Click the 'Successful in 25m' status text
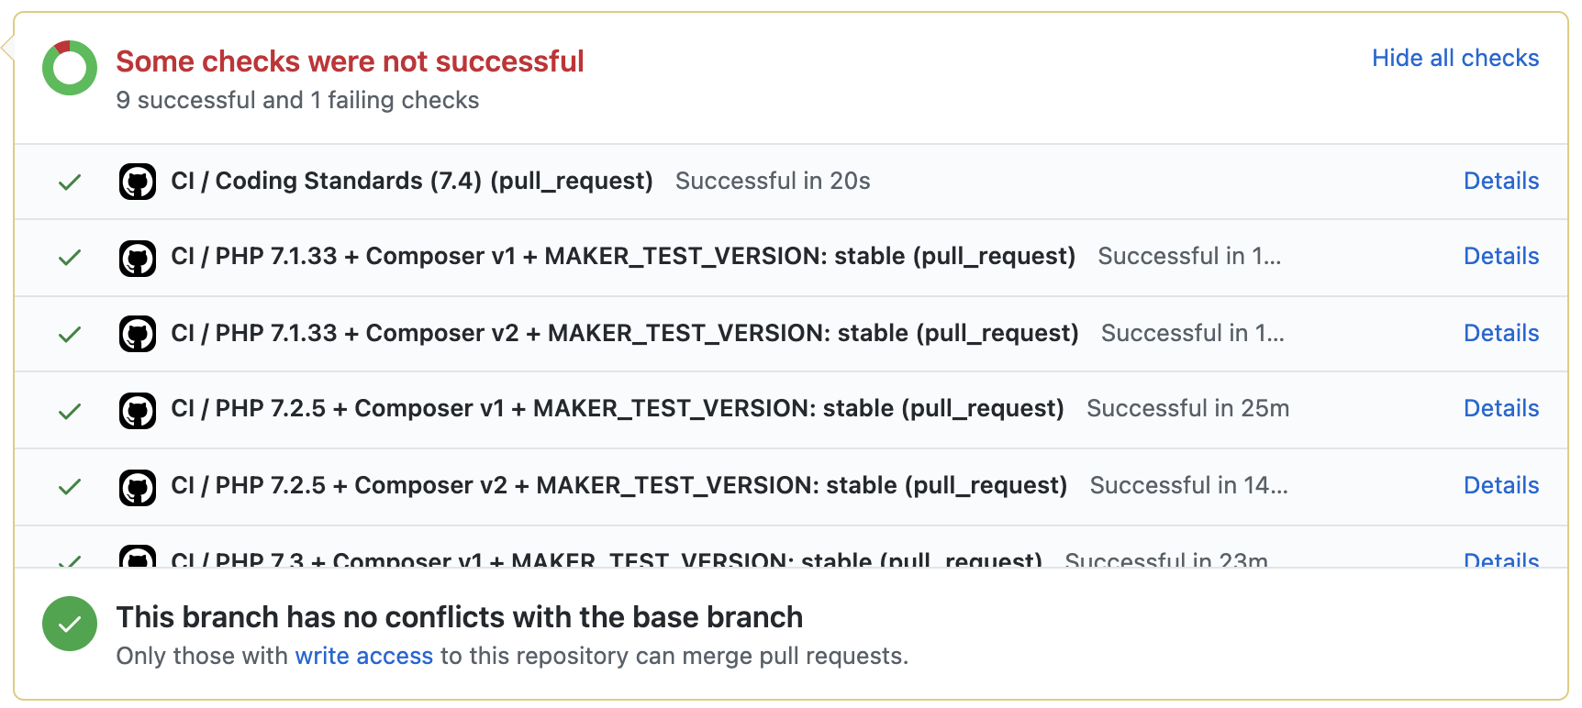1582x708 pixels. pyautogui.click(x=1187, y=408)
